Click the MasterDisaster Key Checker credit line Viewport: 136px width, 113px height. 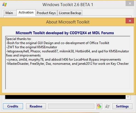[67, 64]
